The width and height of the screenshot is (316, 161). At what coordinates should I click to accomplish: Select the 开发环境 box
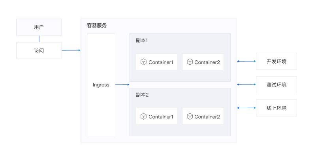pyautogui.click(x=276, y=61)
